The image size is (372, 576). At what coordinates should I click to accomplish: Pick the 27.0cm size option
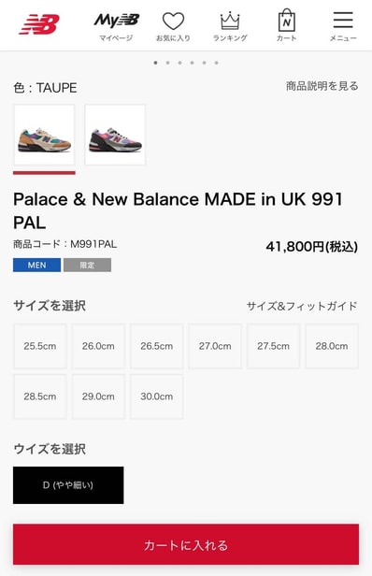pos(215,346)
